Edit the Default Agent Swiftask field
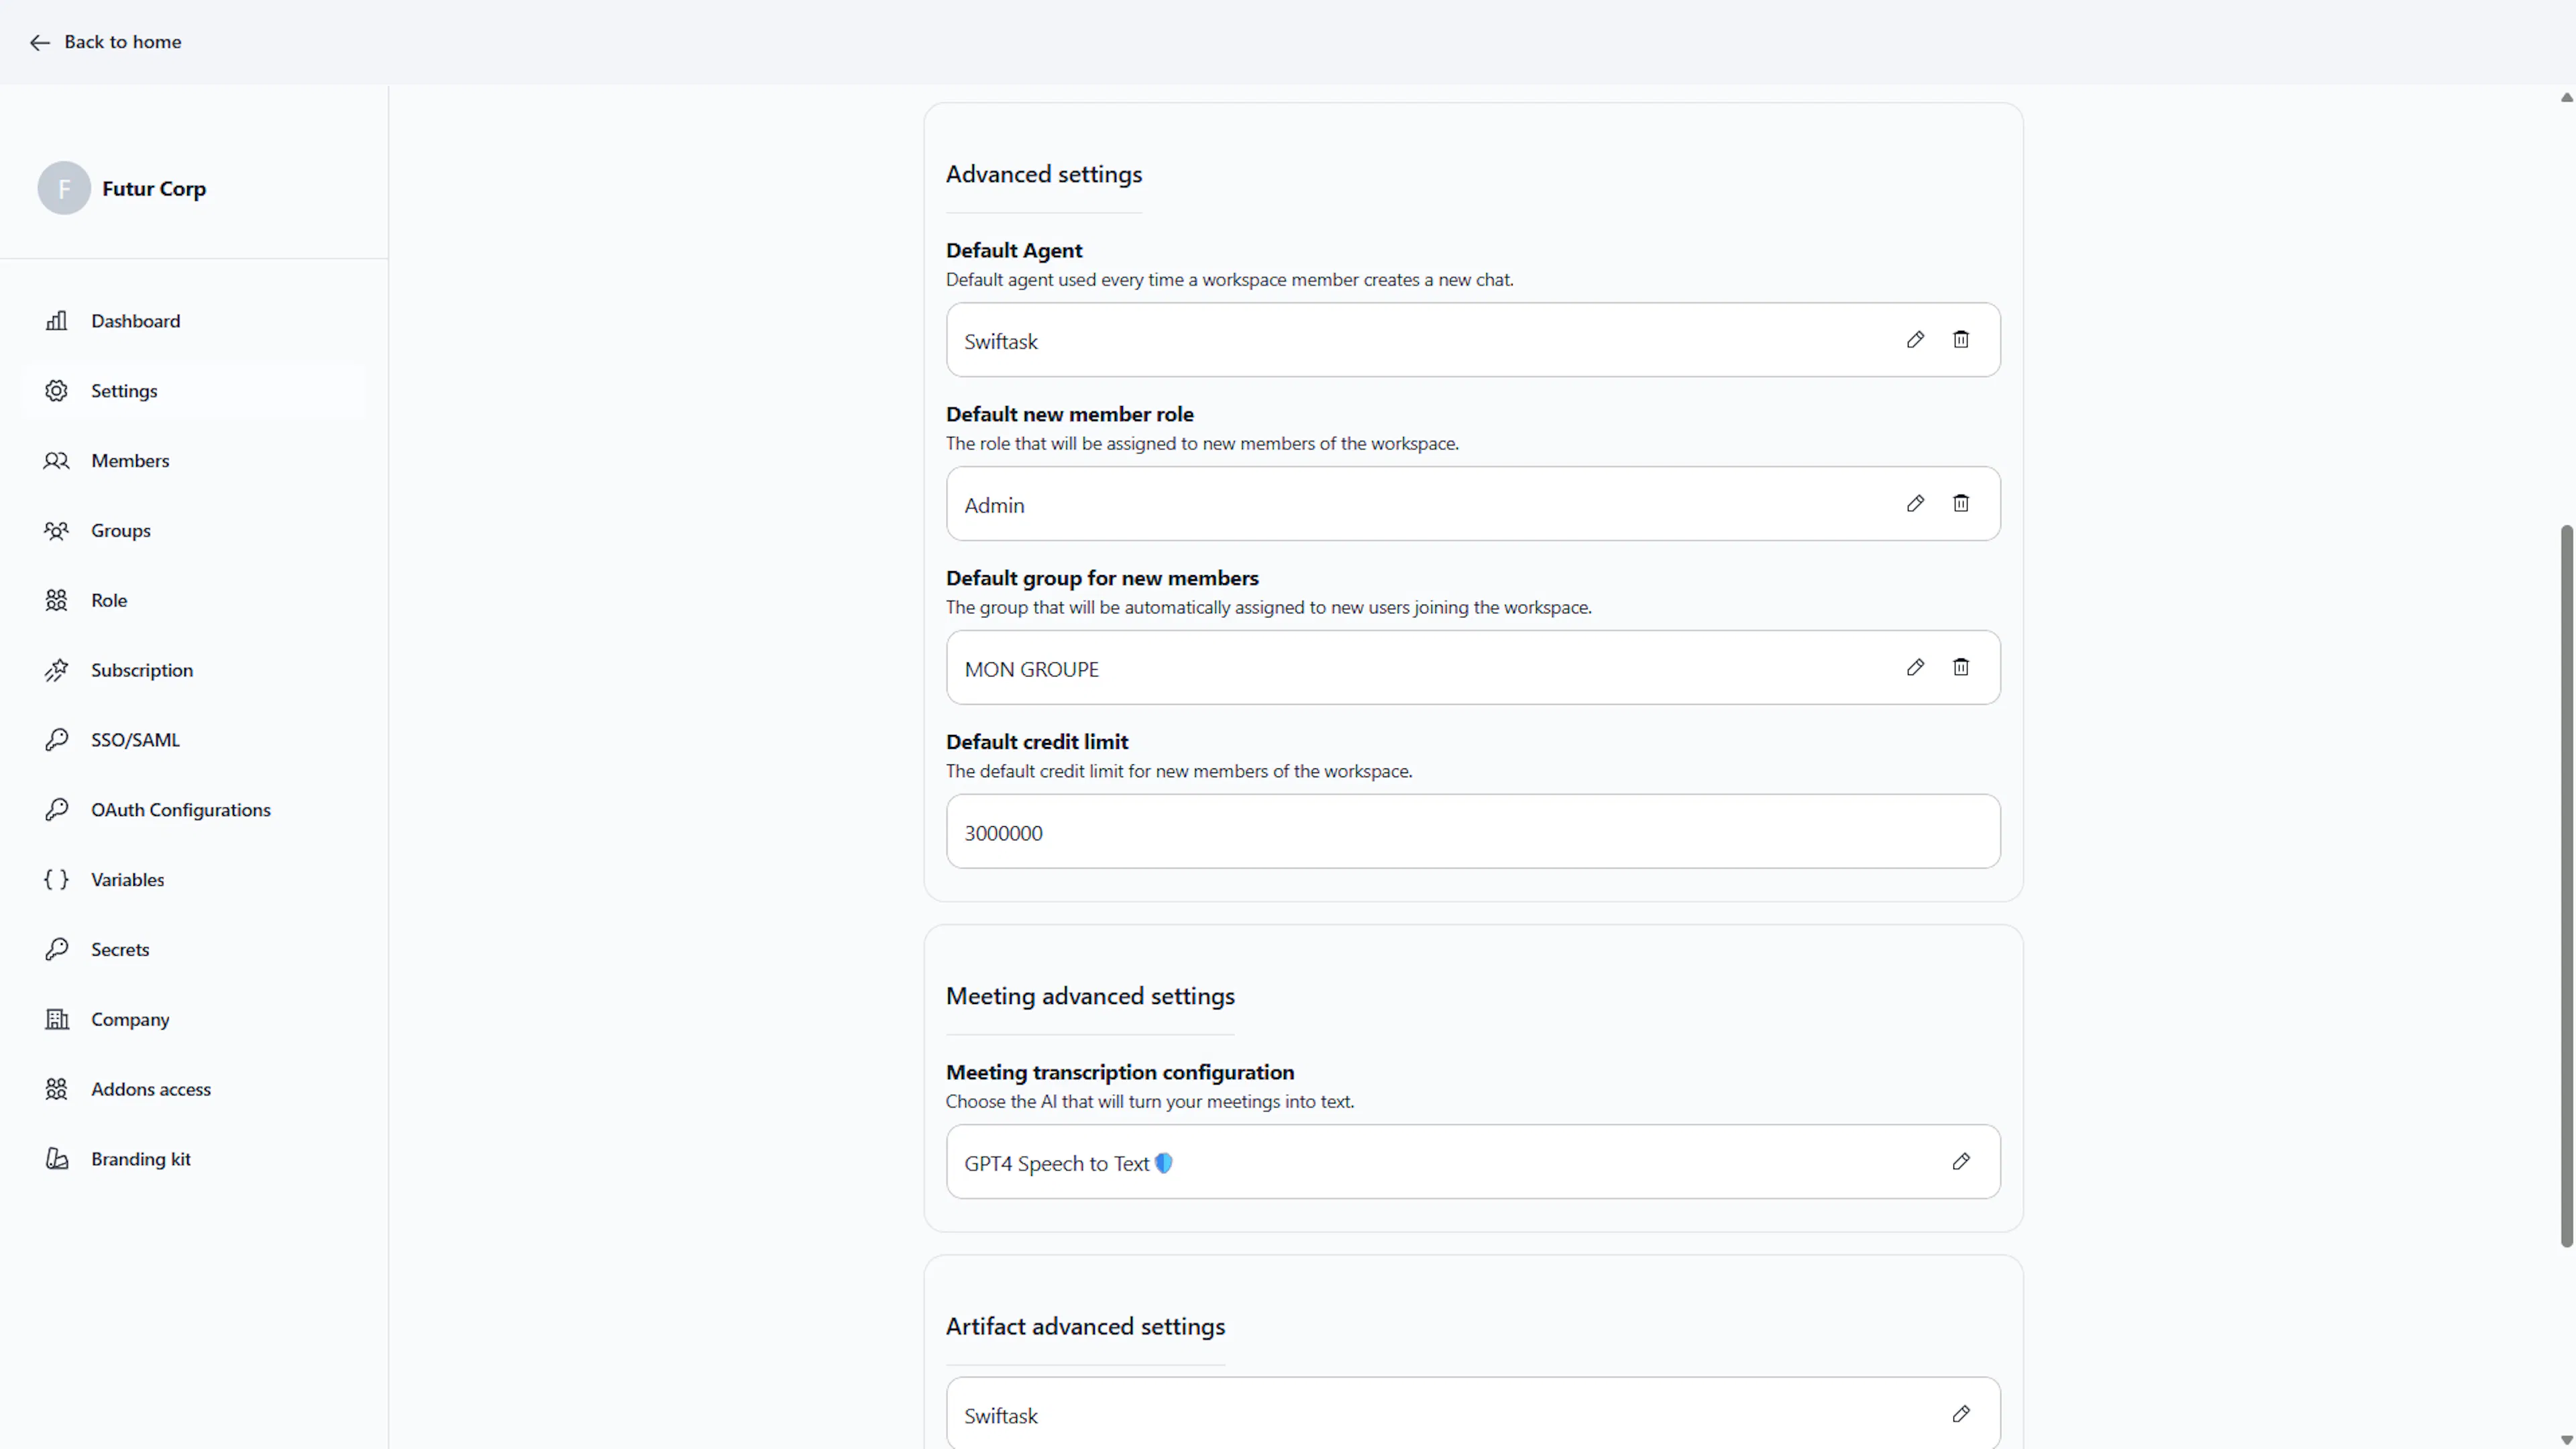The image size is (2576, 1449). point(1914,340)
